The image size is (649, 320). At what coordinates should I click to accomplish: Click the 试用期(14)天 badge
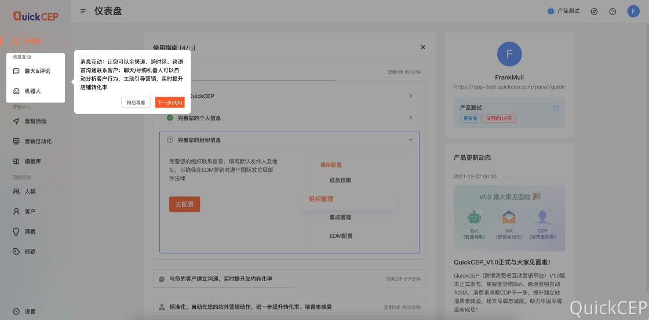(499, 118)
